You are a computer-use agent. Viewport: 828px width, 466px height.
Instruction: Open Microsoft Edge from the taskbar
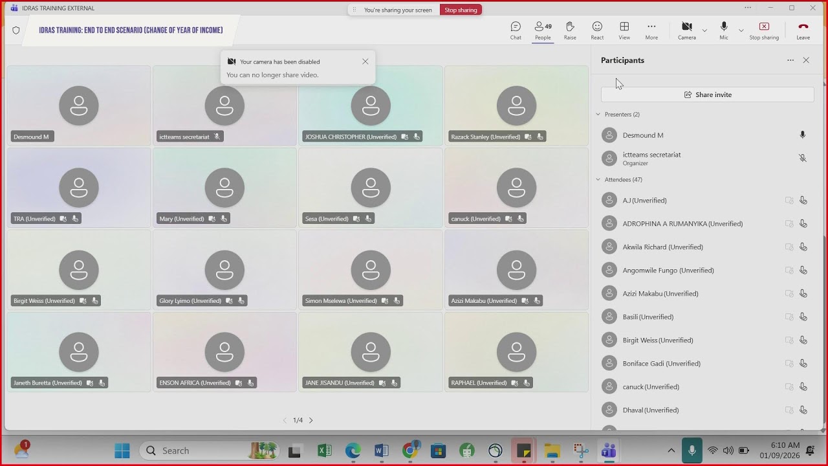click(x=353, y=450)
